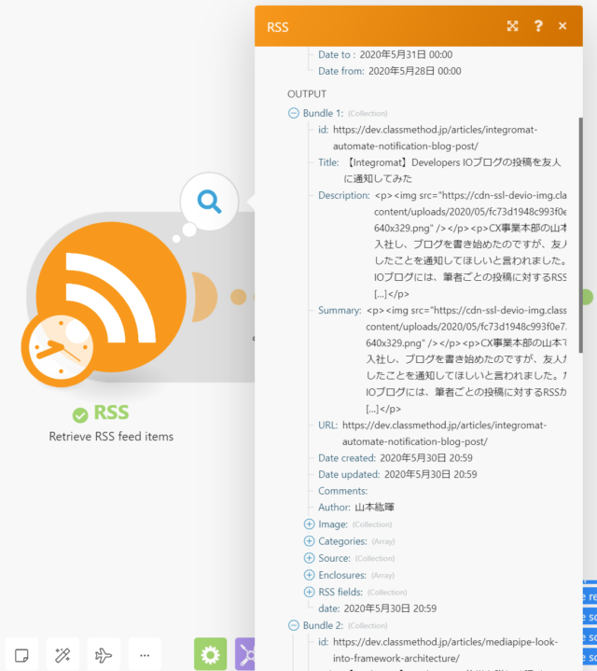
Task: Expand the Source collection
Action: click(309, 558)
